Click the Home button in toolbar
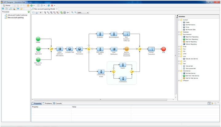This screenshot has width=221, height=127. click(x=6, y=6)
